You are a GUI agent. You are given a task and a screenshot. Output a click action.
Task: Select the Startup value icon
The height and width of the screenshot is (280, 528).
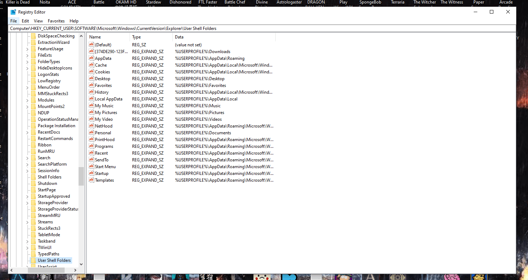click(x=91, y=173)
